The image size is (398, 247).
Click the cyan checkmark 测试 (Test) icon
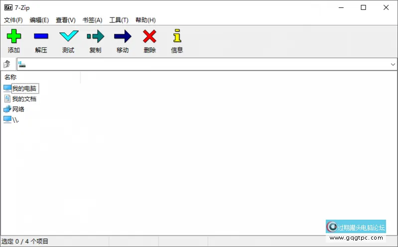tap(69, 36)
